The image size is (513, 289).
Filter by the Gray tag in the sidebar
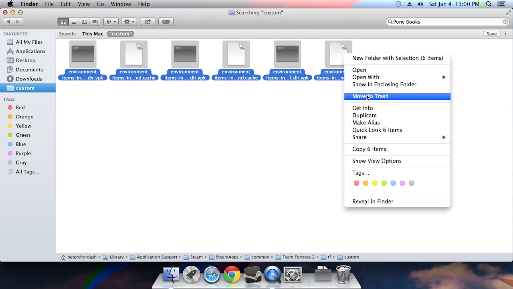(28, 163)
